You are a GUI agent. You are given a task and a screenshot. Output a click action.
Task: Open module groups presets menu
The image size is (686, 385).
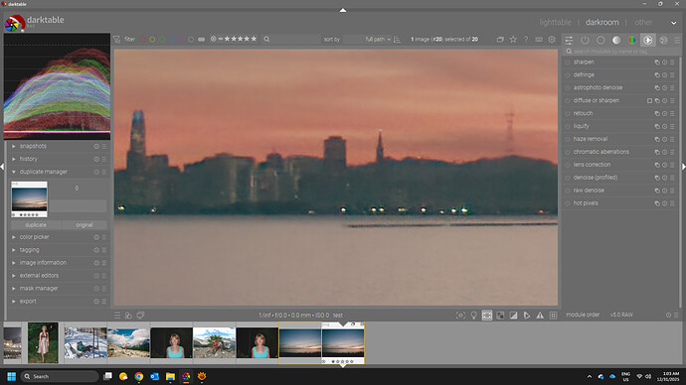point(677,40)
